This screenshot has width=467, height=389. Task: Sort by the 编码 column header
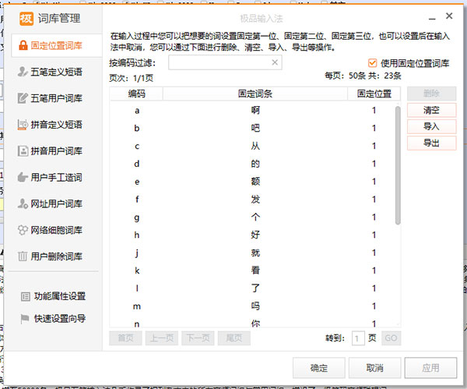click(137, 94)
